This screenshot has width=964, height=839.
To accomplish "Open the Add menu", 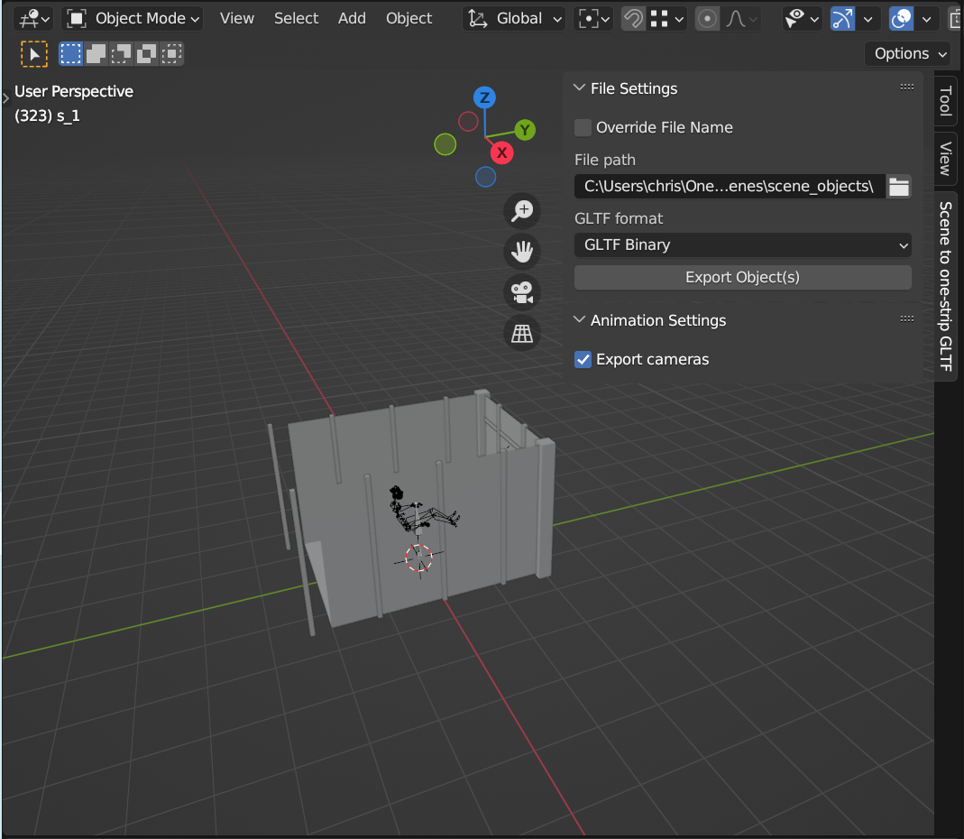I will pos(352,18).
